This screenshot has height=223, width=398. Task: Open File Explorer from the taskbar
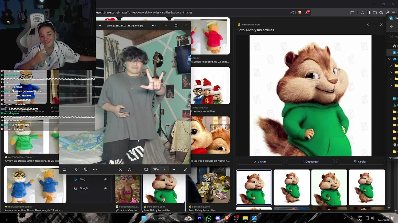[x=245, y=218]
